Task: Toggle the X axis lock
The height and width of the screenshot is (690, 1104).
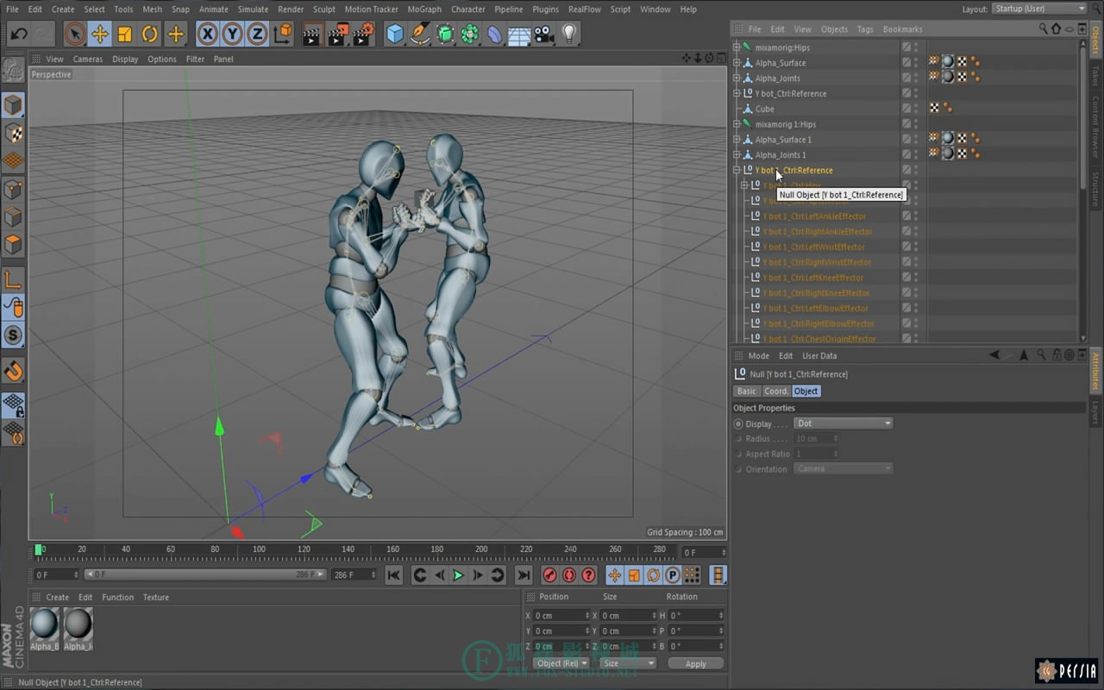Action: click(207, 34)
